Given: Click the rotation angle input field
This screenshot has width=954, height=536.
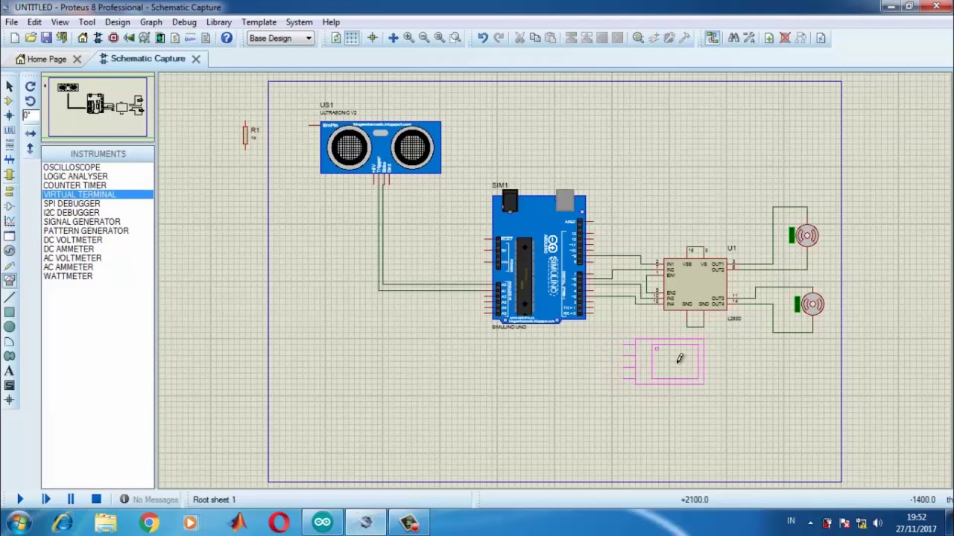Looking at the screenshot, I should tap(31, 115).
